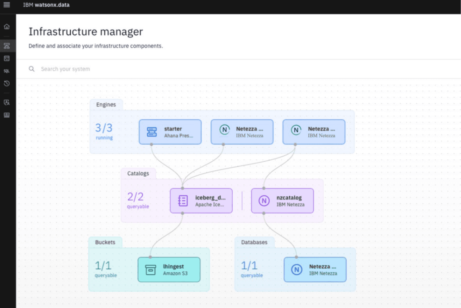Click the lhingest bucket archive icon
The height and width of the screenshot is (308, 461).
click(x=151, y=270)
